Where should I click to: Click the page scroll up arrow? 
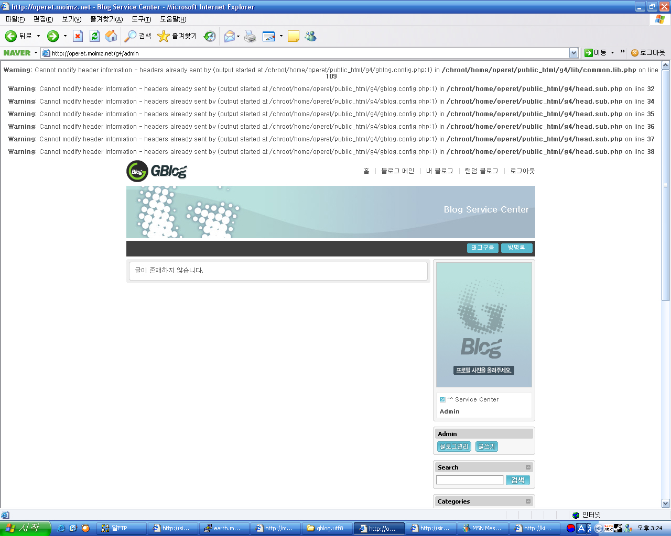coord(666,65)
